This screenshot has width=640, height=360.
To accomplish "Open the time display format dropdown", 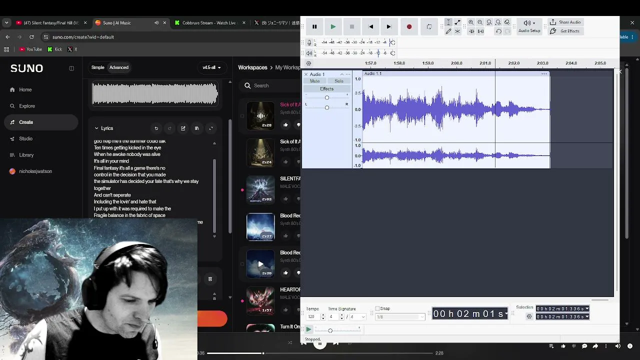I will click(506, 314).
